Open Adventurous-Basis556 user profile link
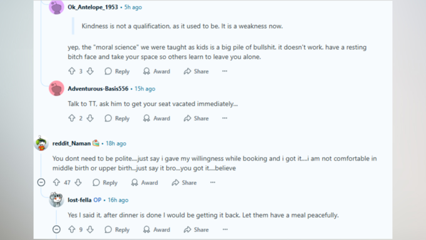 pyautogui.click(x=98, y=88)
